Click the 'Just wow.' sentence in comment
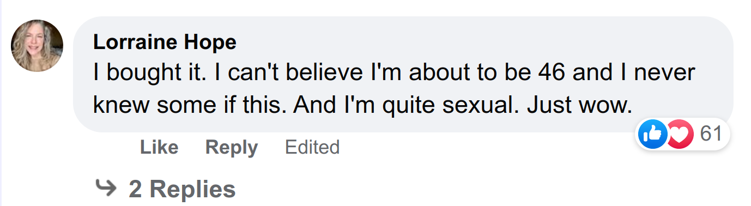751x206 pixels. (579, 104)
